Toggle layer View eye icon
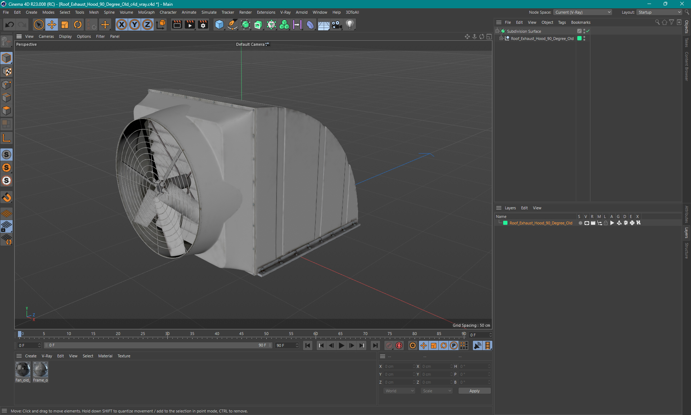 pyautogui.click(x=587, y=223)
